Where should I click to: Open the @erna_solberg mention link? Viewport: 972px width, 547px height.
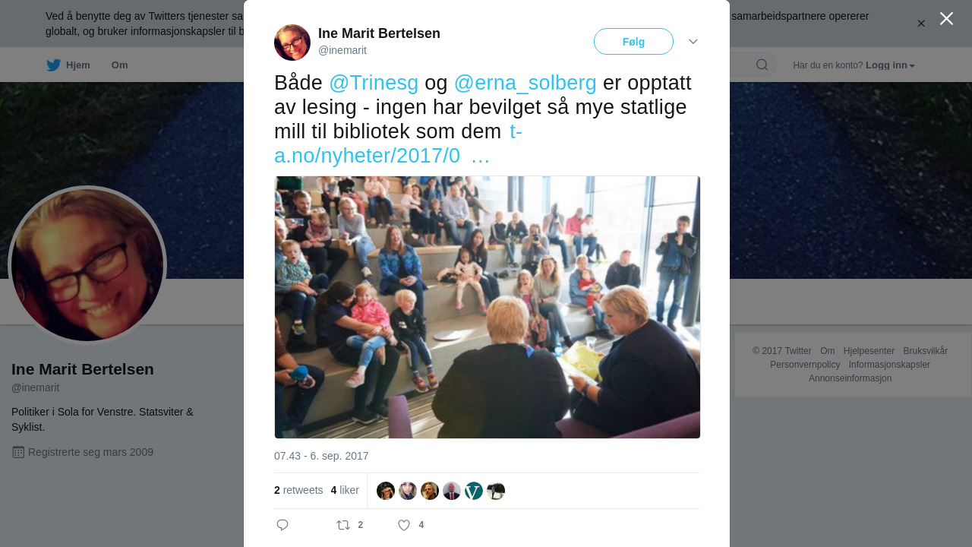(x=525, y=83)
